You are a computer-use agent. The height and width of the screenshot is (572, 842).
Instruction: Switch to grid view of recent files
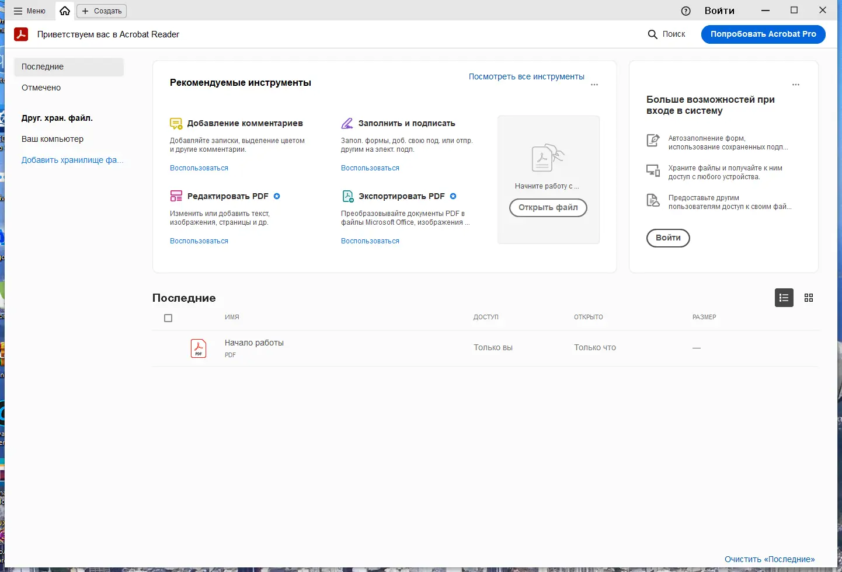809,298
